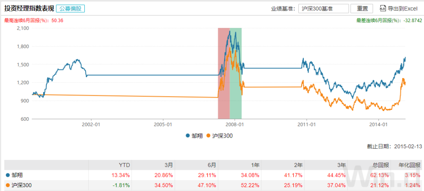The image size is (424, 191).
Task: Select the 公募偏股 tag
Action: click(70, 8)
